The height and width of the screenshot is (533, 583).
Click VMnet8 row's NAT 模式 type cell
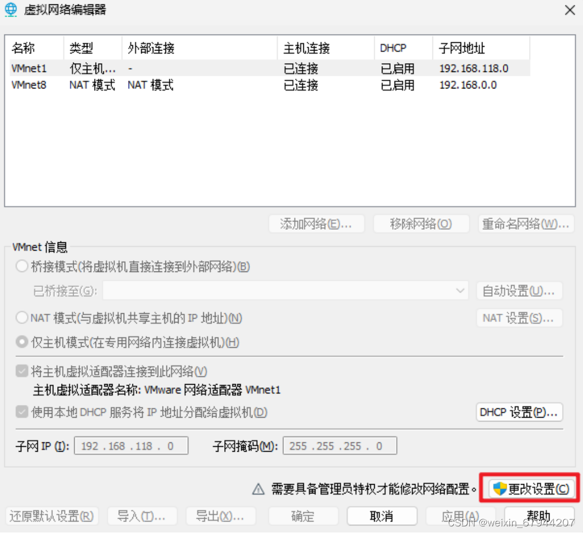pos(92,85)
